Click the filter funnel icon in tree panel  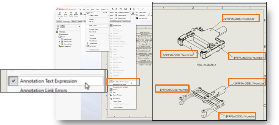[57, 29]
